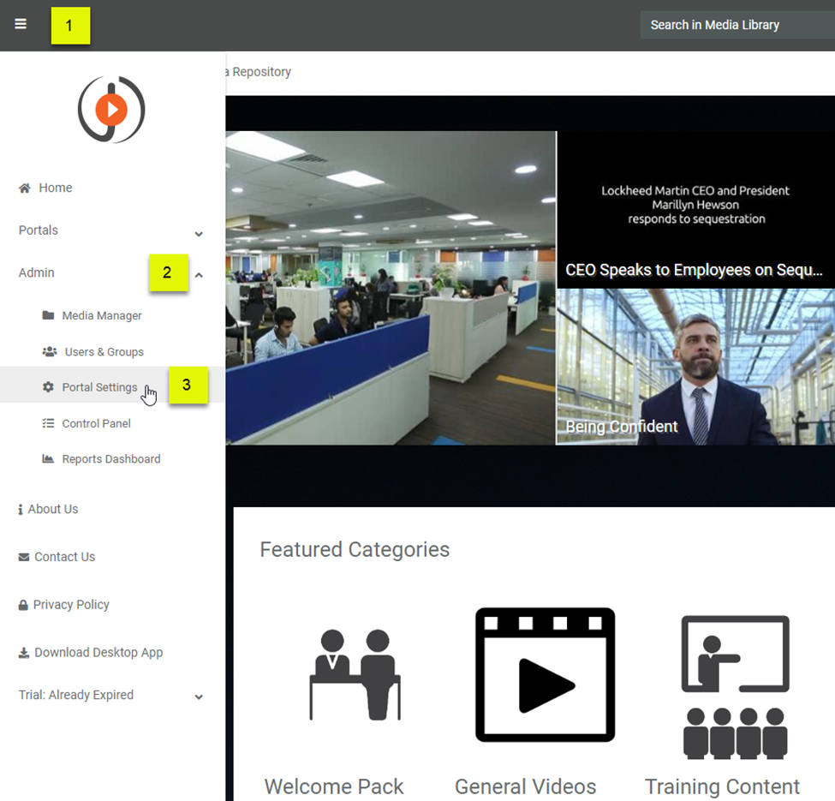Open the Training Content category
Screen dimensions: 835x801
pos(735,687)
